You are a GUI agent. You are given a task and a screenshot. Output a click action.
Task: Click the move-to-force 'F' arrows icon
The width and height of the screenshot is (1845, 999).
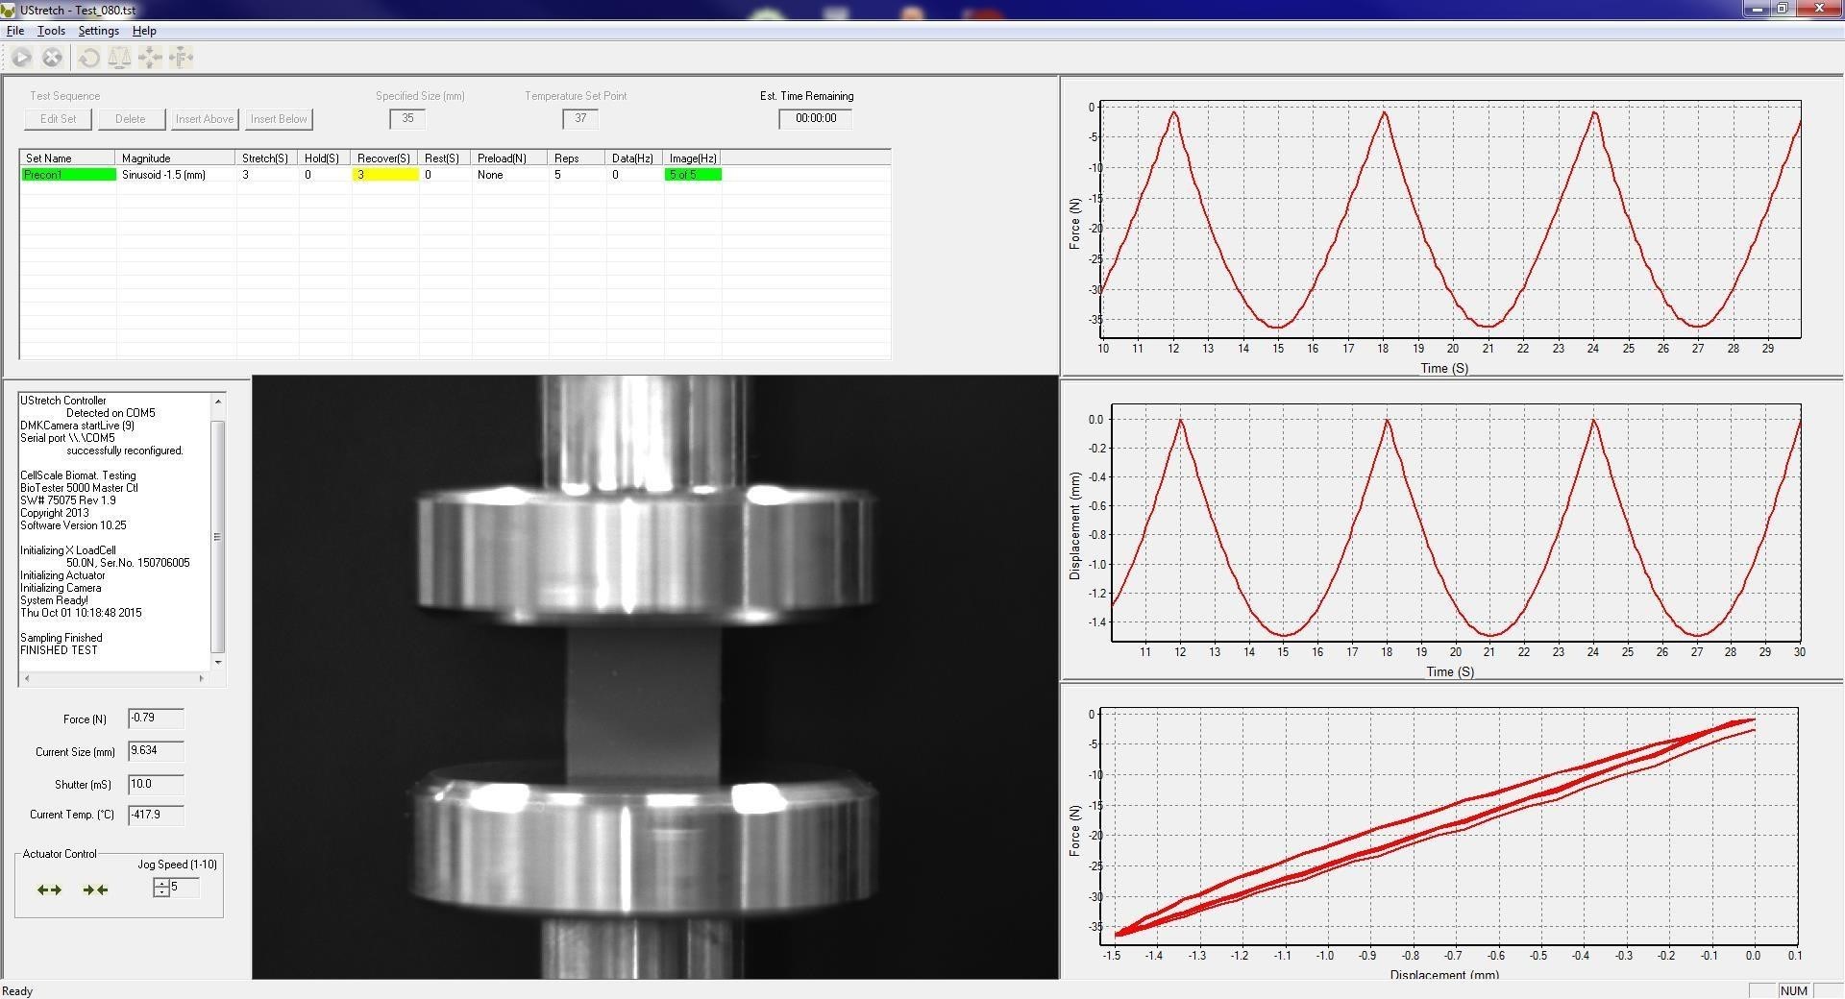(x=181, y=58)
